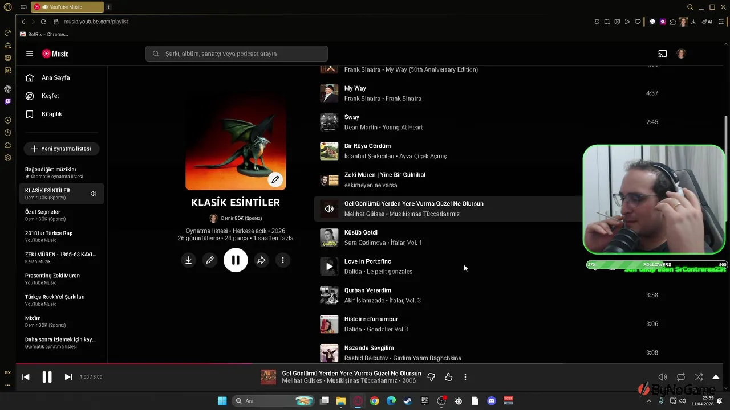Viewport: 730px width, 410px height.
Task: Open Opera sidebar settings gear
Action: (7, 158)
